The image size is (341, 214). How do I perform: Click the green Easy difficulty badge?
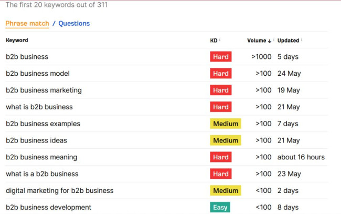pos(220,207)
